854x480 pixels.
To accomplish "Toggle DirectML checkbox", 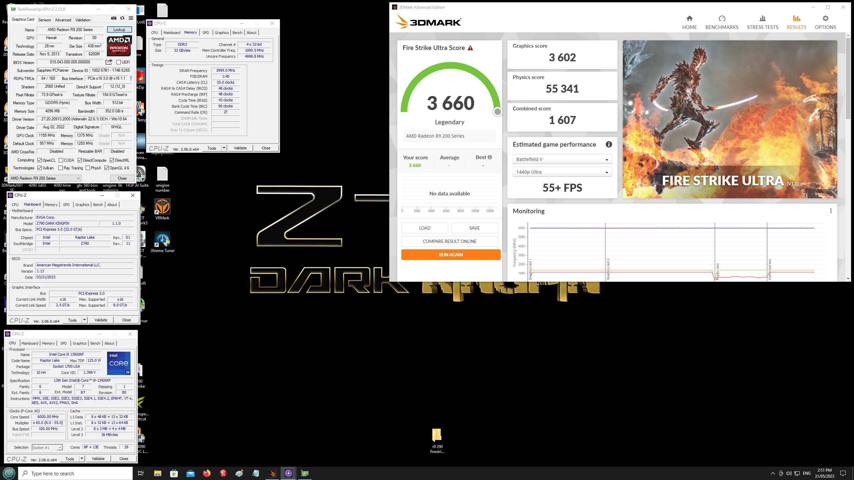I will coord(112,160).
